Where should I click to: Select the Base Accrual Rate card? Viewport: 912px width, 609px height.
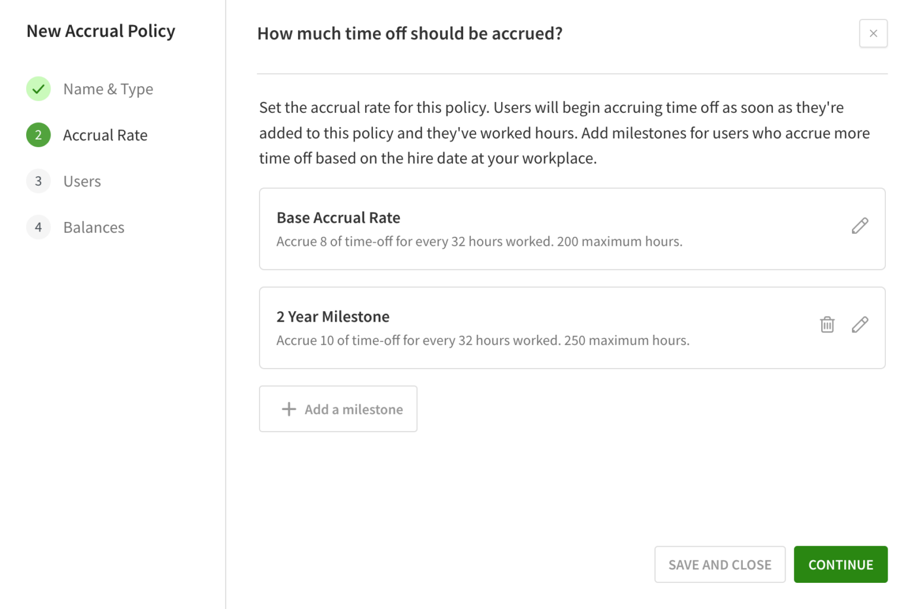pyautogui.click(x=534, y=229)
